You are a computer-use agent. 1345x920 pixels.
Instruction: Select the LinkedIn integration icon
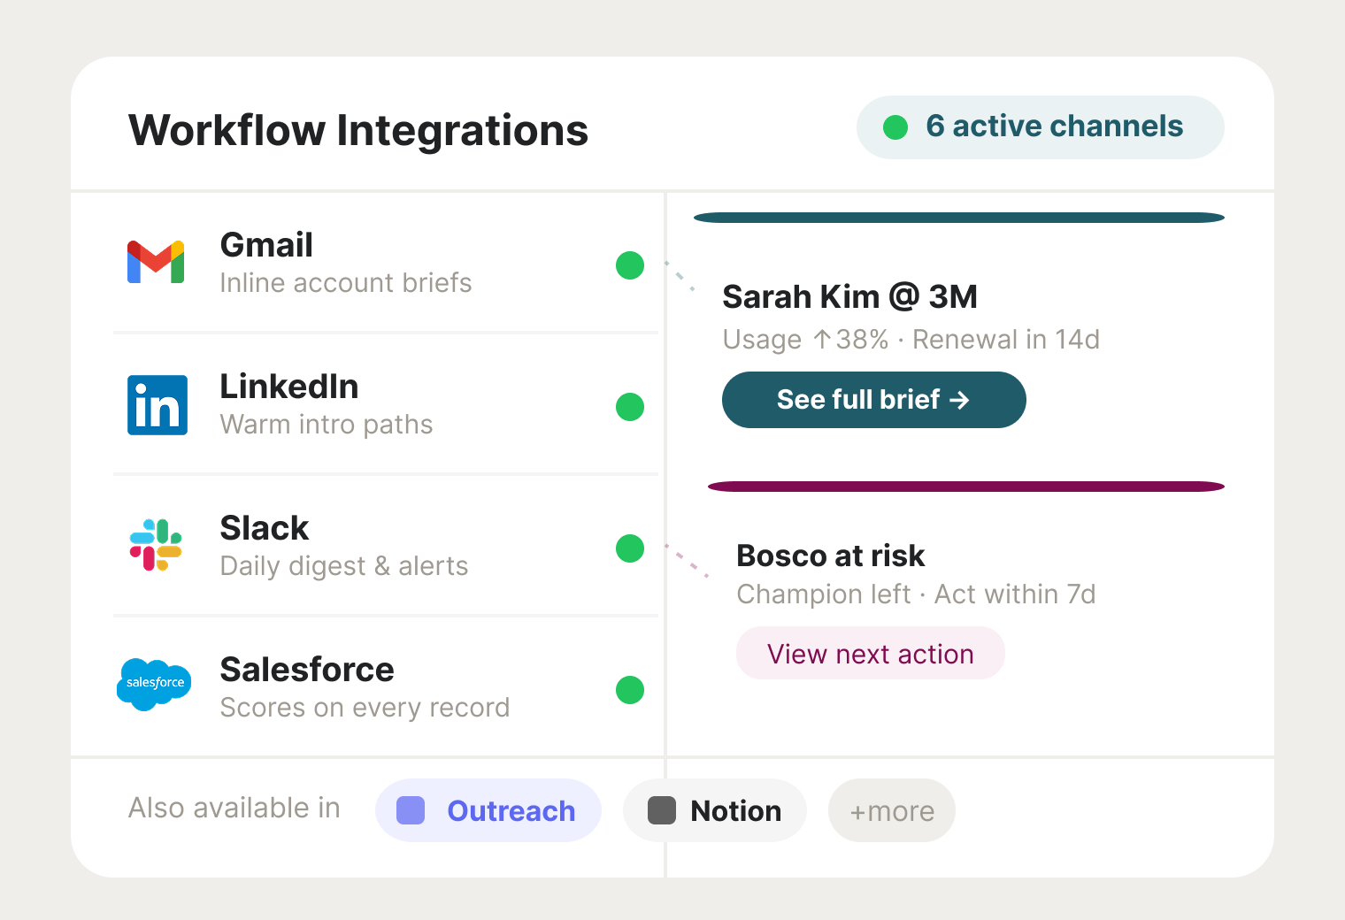click(158, 405)
